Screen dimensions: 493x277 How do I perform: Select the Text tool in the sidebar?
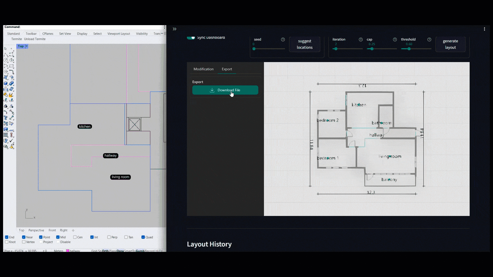(x=5, y=117)
